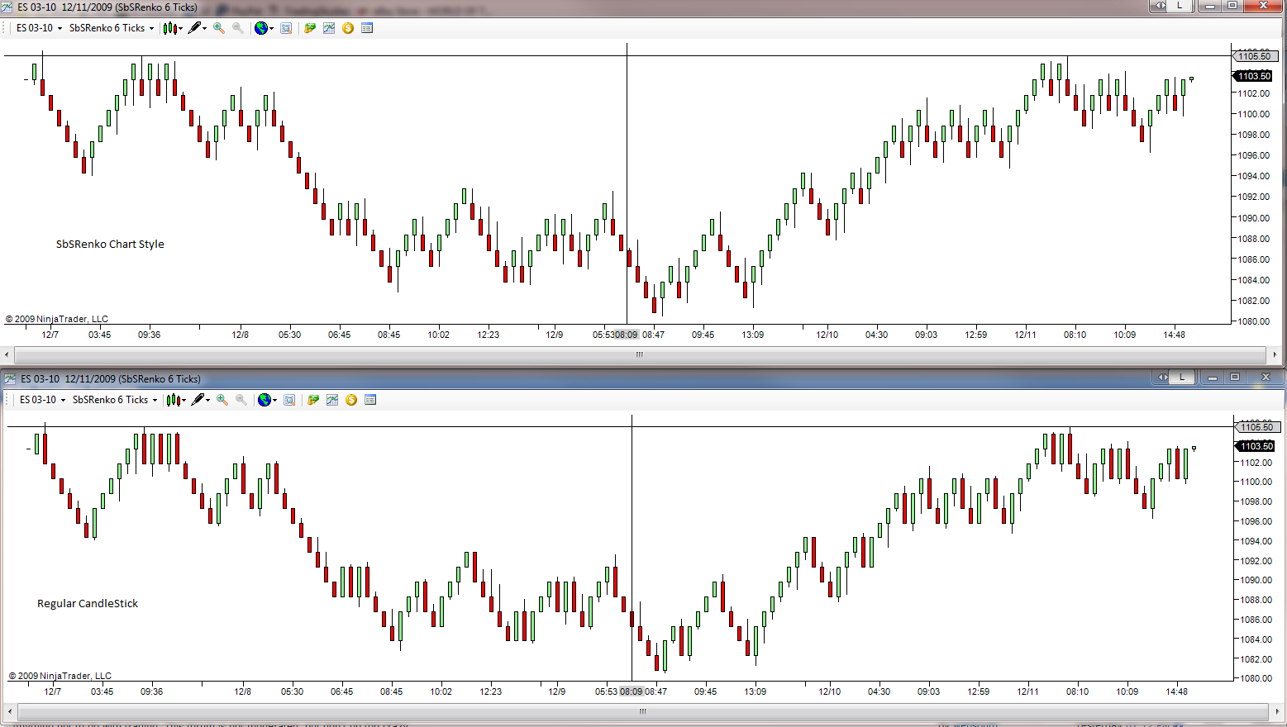Open drawing tools pencil menu in SbSRenko Chart Style window
The height and width of the screenshot is (727, 1287).
(197, 28)
